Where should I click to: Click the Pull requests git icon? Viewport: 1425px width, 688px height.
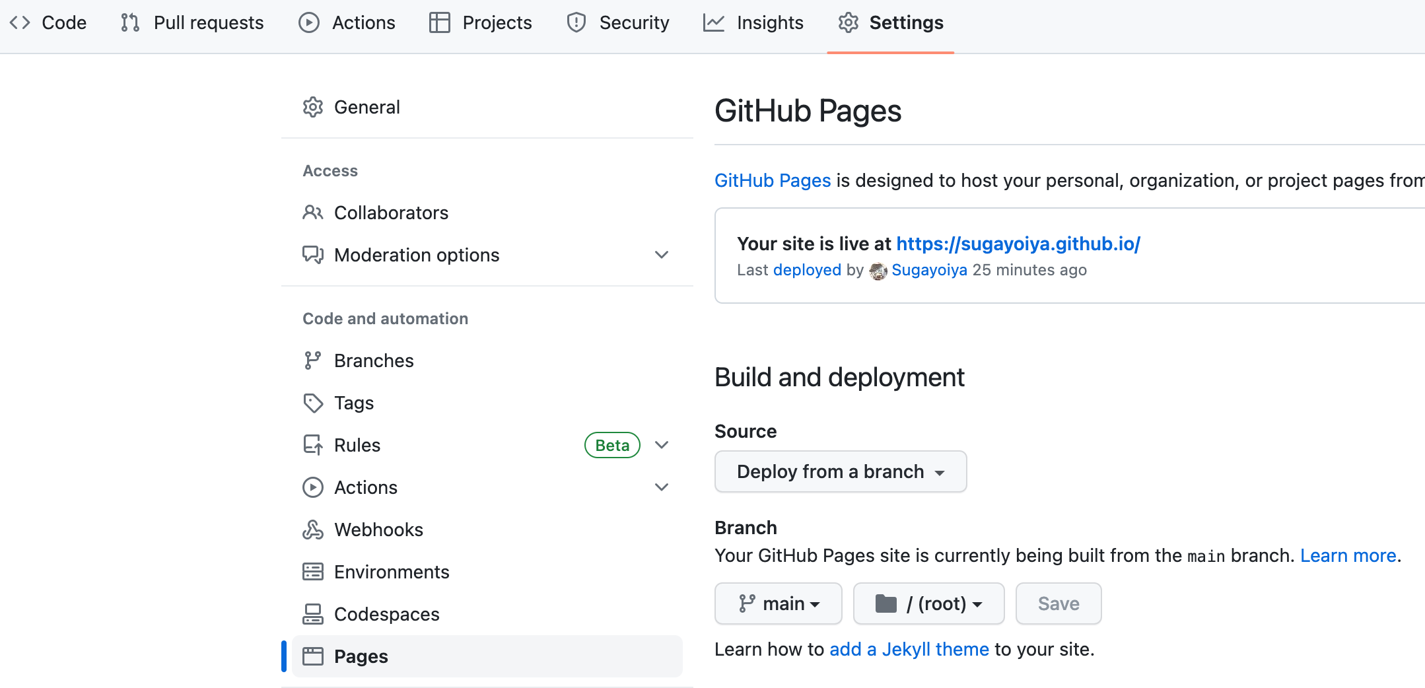[x=130, y=22]
